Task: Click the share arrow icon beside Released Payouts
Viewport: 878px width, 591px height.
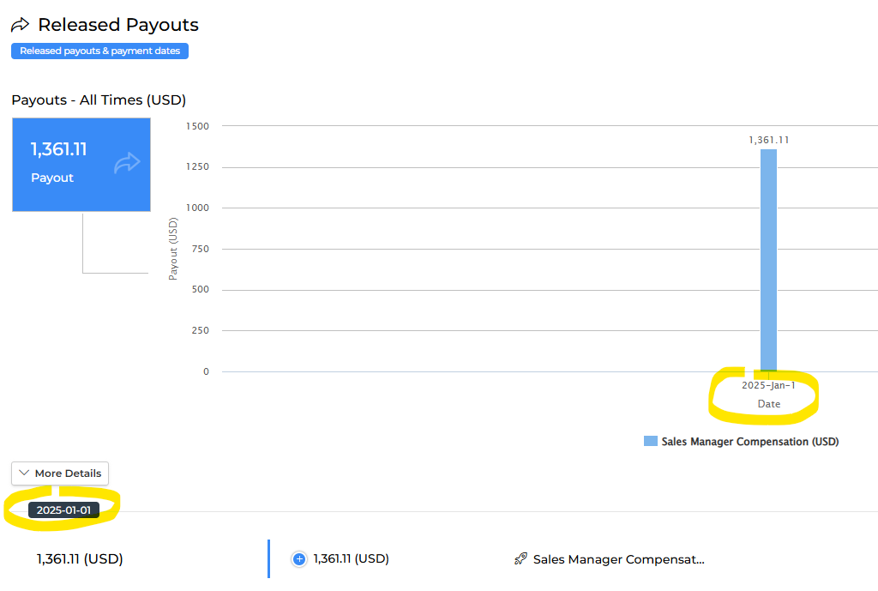Action: click(20, 26)
